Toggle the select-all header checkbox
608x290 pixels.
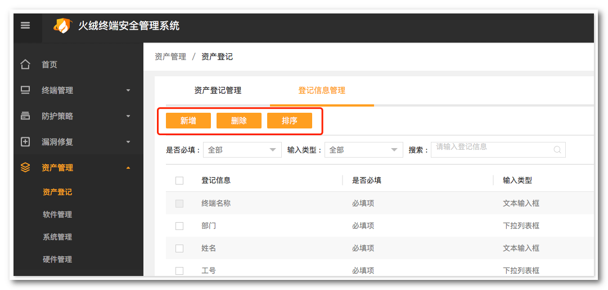tap(179, 181)
